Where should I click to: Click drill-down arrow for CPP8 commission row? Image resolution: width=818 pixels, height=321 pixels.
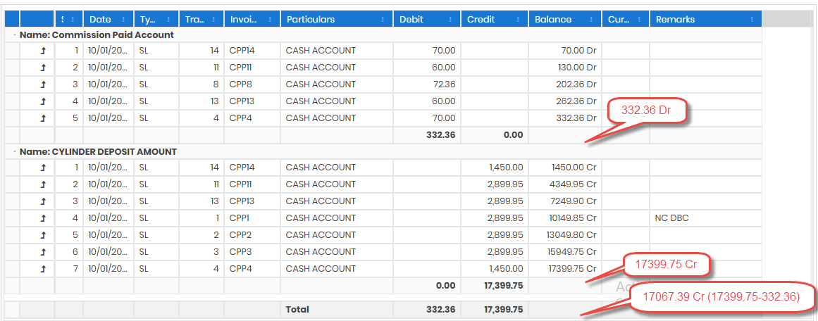click(43, 84)
